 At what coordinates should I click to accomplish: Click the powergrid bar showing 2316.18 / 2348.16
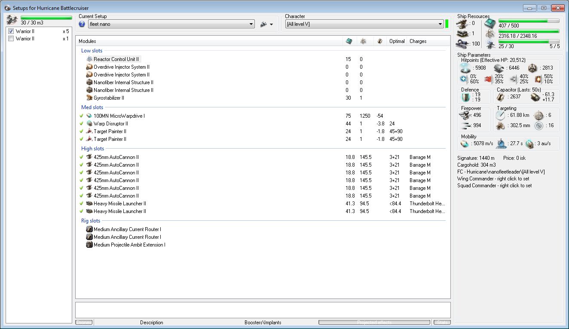point(529,31)
